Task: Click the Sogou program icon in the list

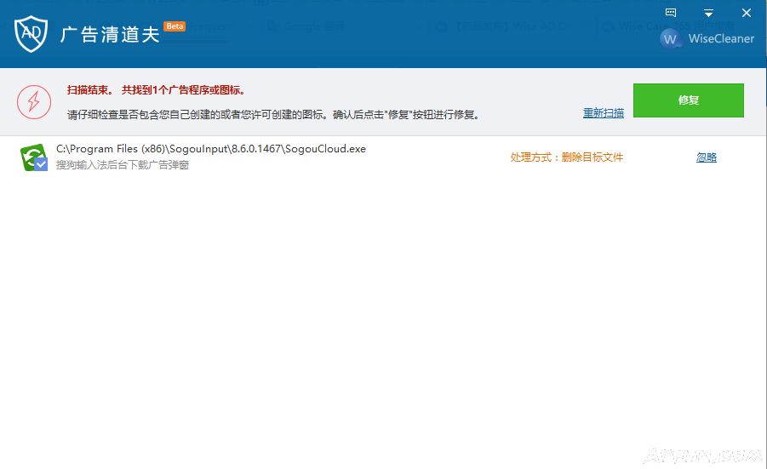Action: (32, 157)
